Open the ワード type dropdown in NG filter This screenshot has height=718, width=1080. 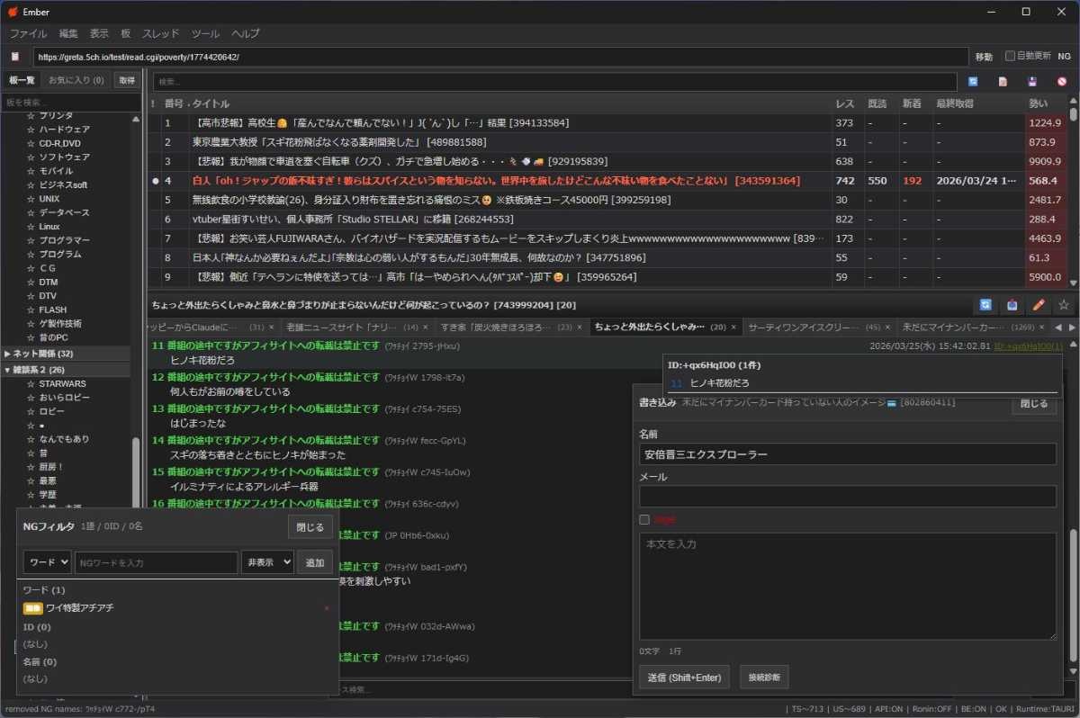47,562
